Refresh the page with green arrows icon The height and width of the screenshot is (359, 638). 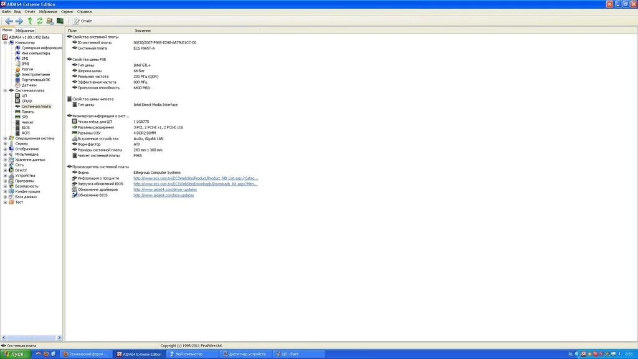coord(39,21)
